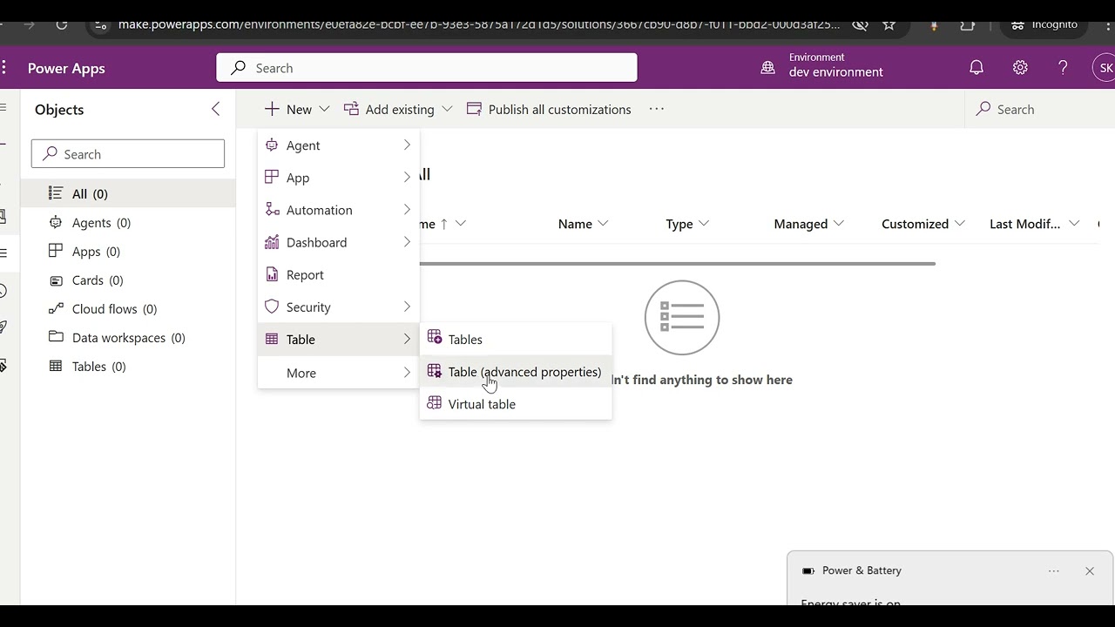1115x627 pixels.
Task: Select Table (advanced properties) option
Action: point(516,372)
